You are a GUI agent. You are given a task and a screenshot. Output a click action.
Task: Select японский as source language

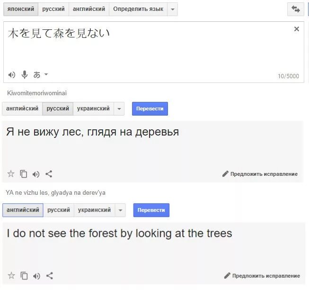[21, 9]
